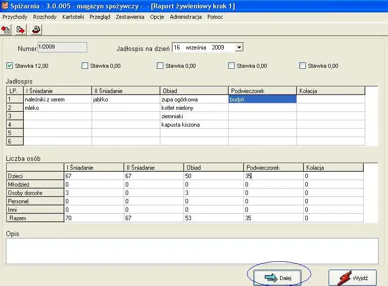
Task: Open the Jadłospis na dzień date dropdown
Action: point(239,48)
